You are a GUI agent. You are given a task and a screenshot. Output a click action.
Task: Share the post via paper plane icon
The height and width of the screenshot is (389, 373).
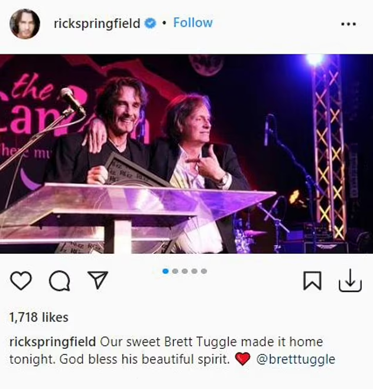coord(98,280)
